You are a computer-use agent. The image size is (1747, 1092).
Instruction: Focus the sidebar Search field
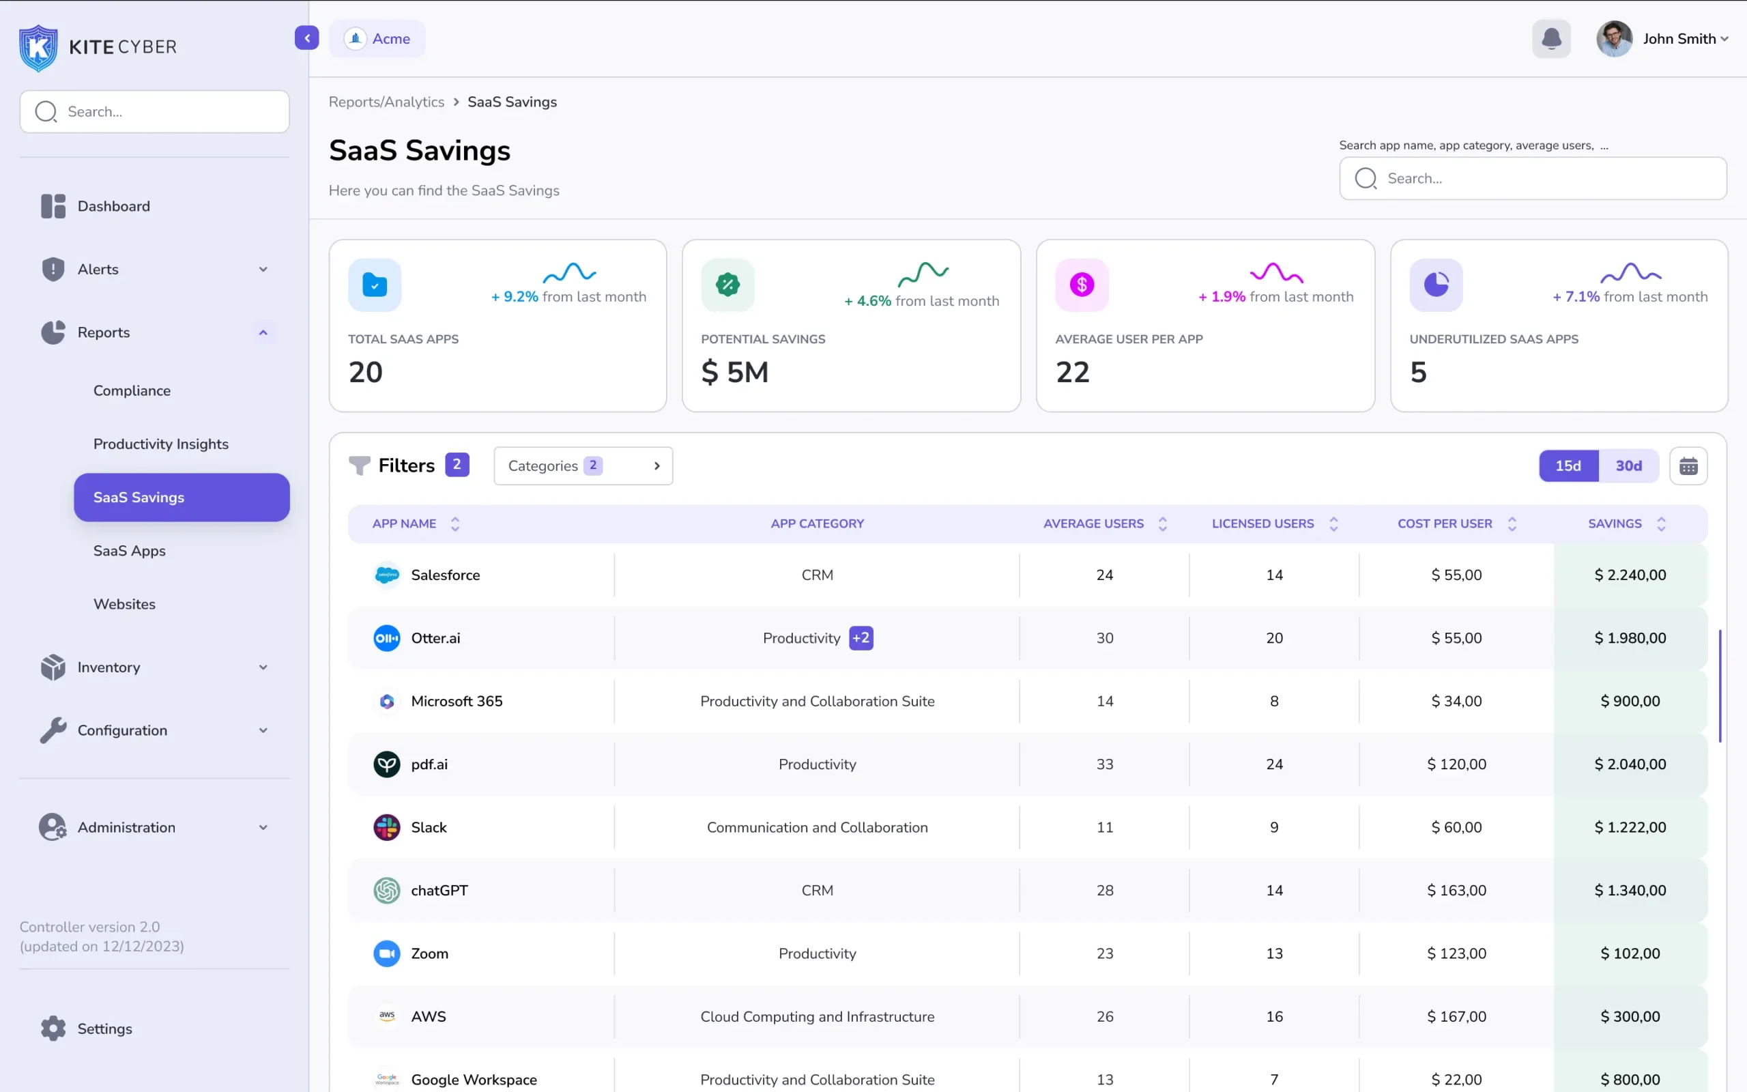(154, 112)
